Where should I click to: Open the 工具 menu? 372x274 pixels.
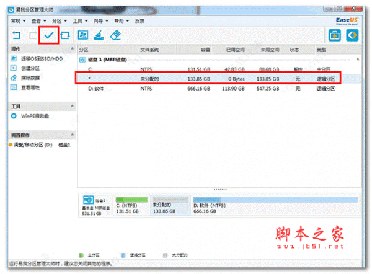tap(80, 21)
